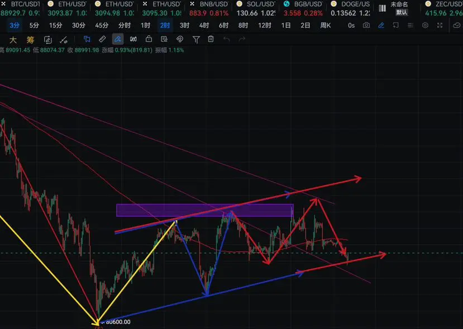Viewport: 463px width, 329px height.
Task: Enter fullscreen chart mode
Action: pos(440,25)
